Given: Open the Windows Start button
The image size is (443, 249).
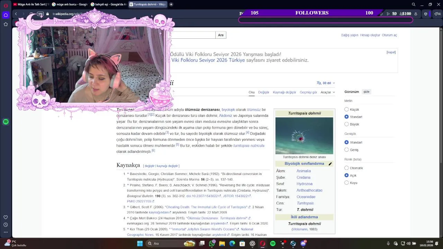Looking at the screenshot, I should click(140, 243).
